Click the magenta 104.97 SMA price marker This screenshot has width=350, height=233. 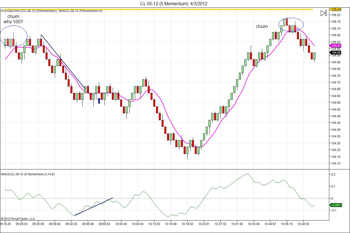point(335,46)
